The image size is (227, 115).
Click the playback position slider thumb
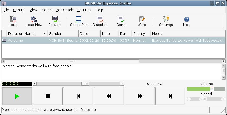[85, 84]
